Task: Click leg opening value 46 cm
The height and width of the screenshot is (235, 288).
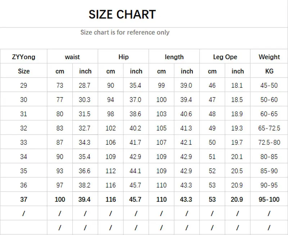Action: [x=212, y=86]
